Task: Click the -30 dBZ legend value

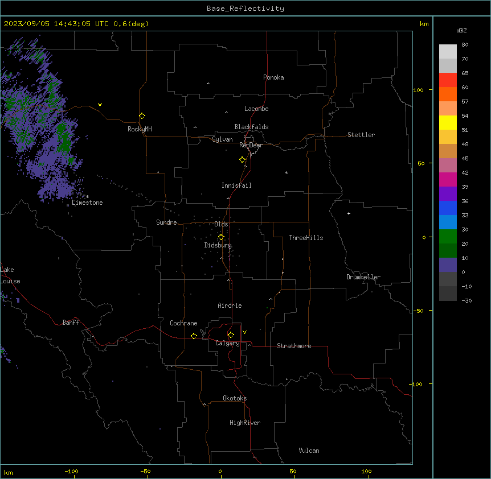Action: pos(467,301)
